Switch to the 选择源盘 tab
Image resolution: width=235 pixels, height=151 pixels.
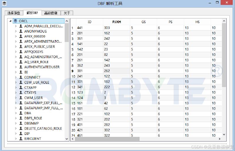[14, 13]
